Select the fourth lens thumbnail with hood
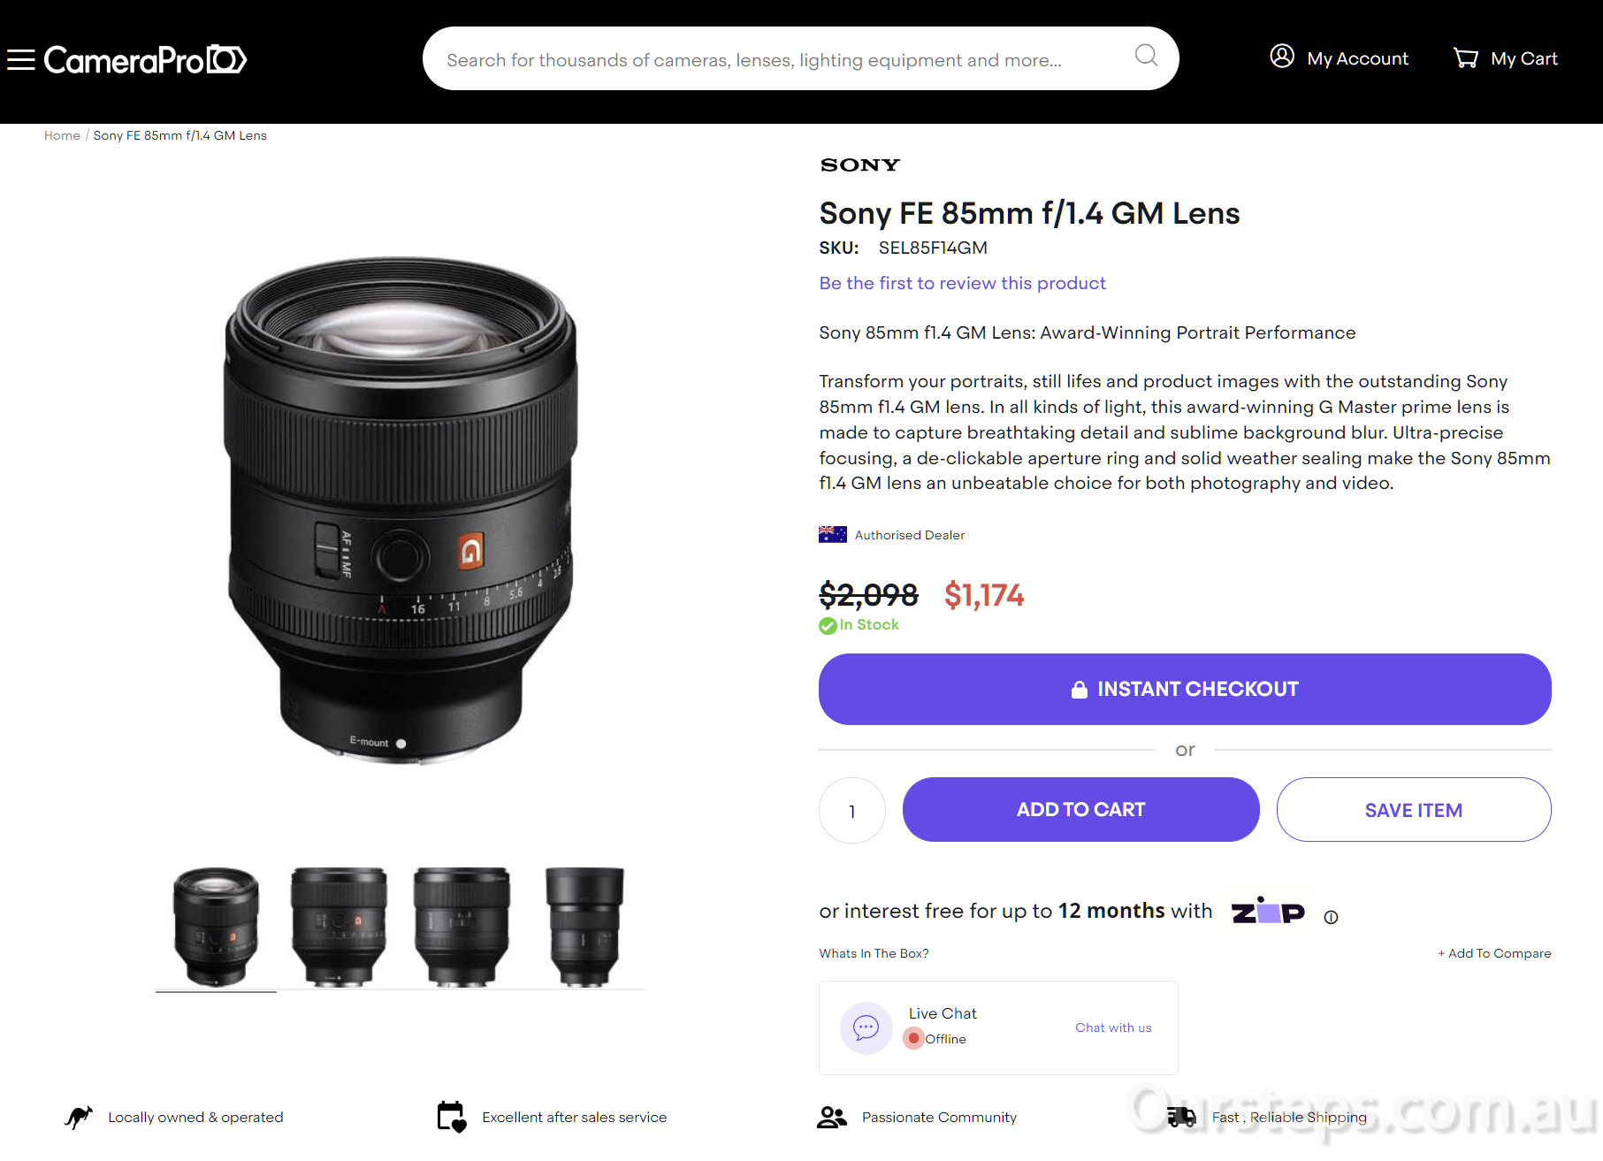Viewport: 1603px width, 1161px height. coord(584,927)
